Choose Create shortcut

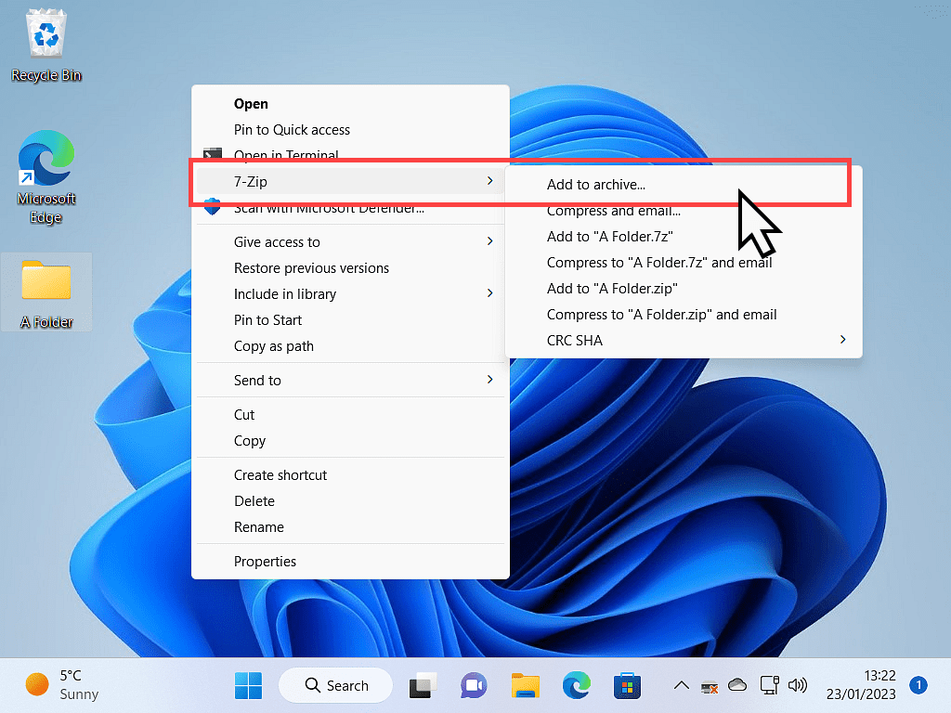[350, 474]
